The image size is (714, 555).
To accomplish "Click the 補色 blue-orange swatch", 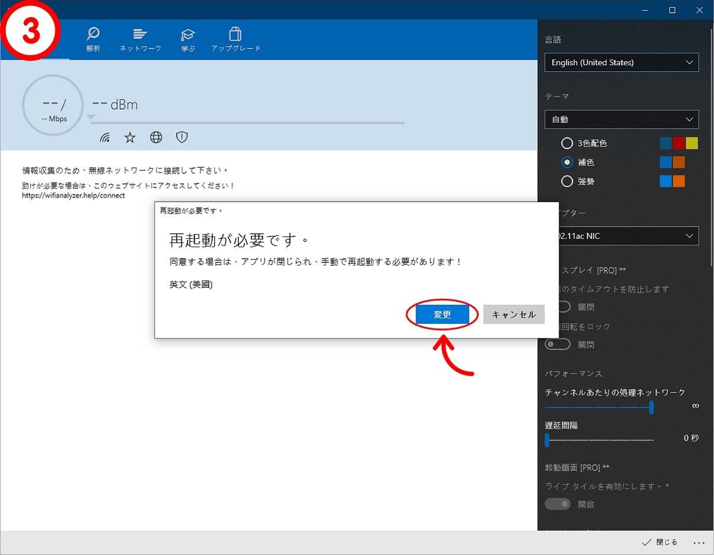I will (x=672, y=162).
